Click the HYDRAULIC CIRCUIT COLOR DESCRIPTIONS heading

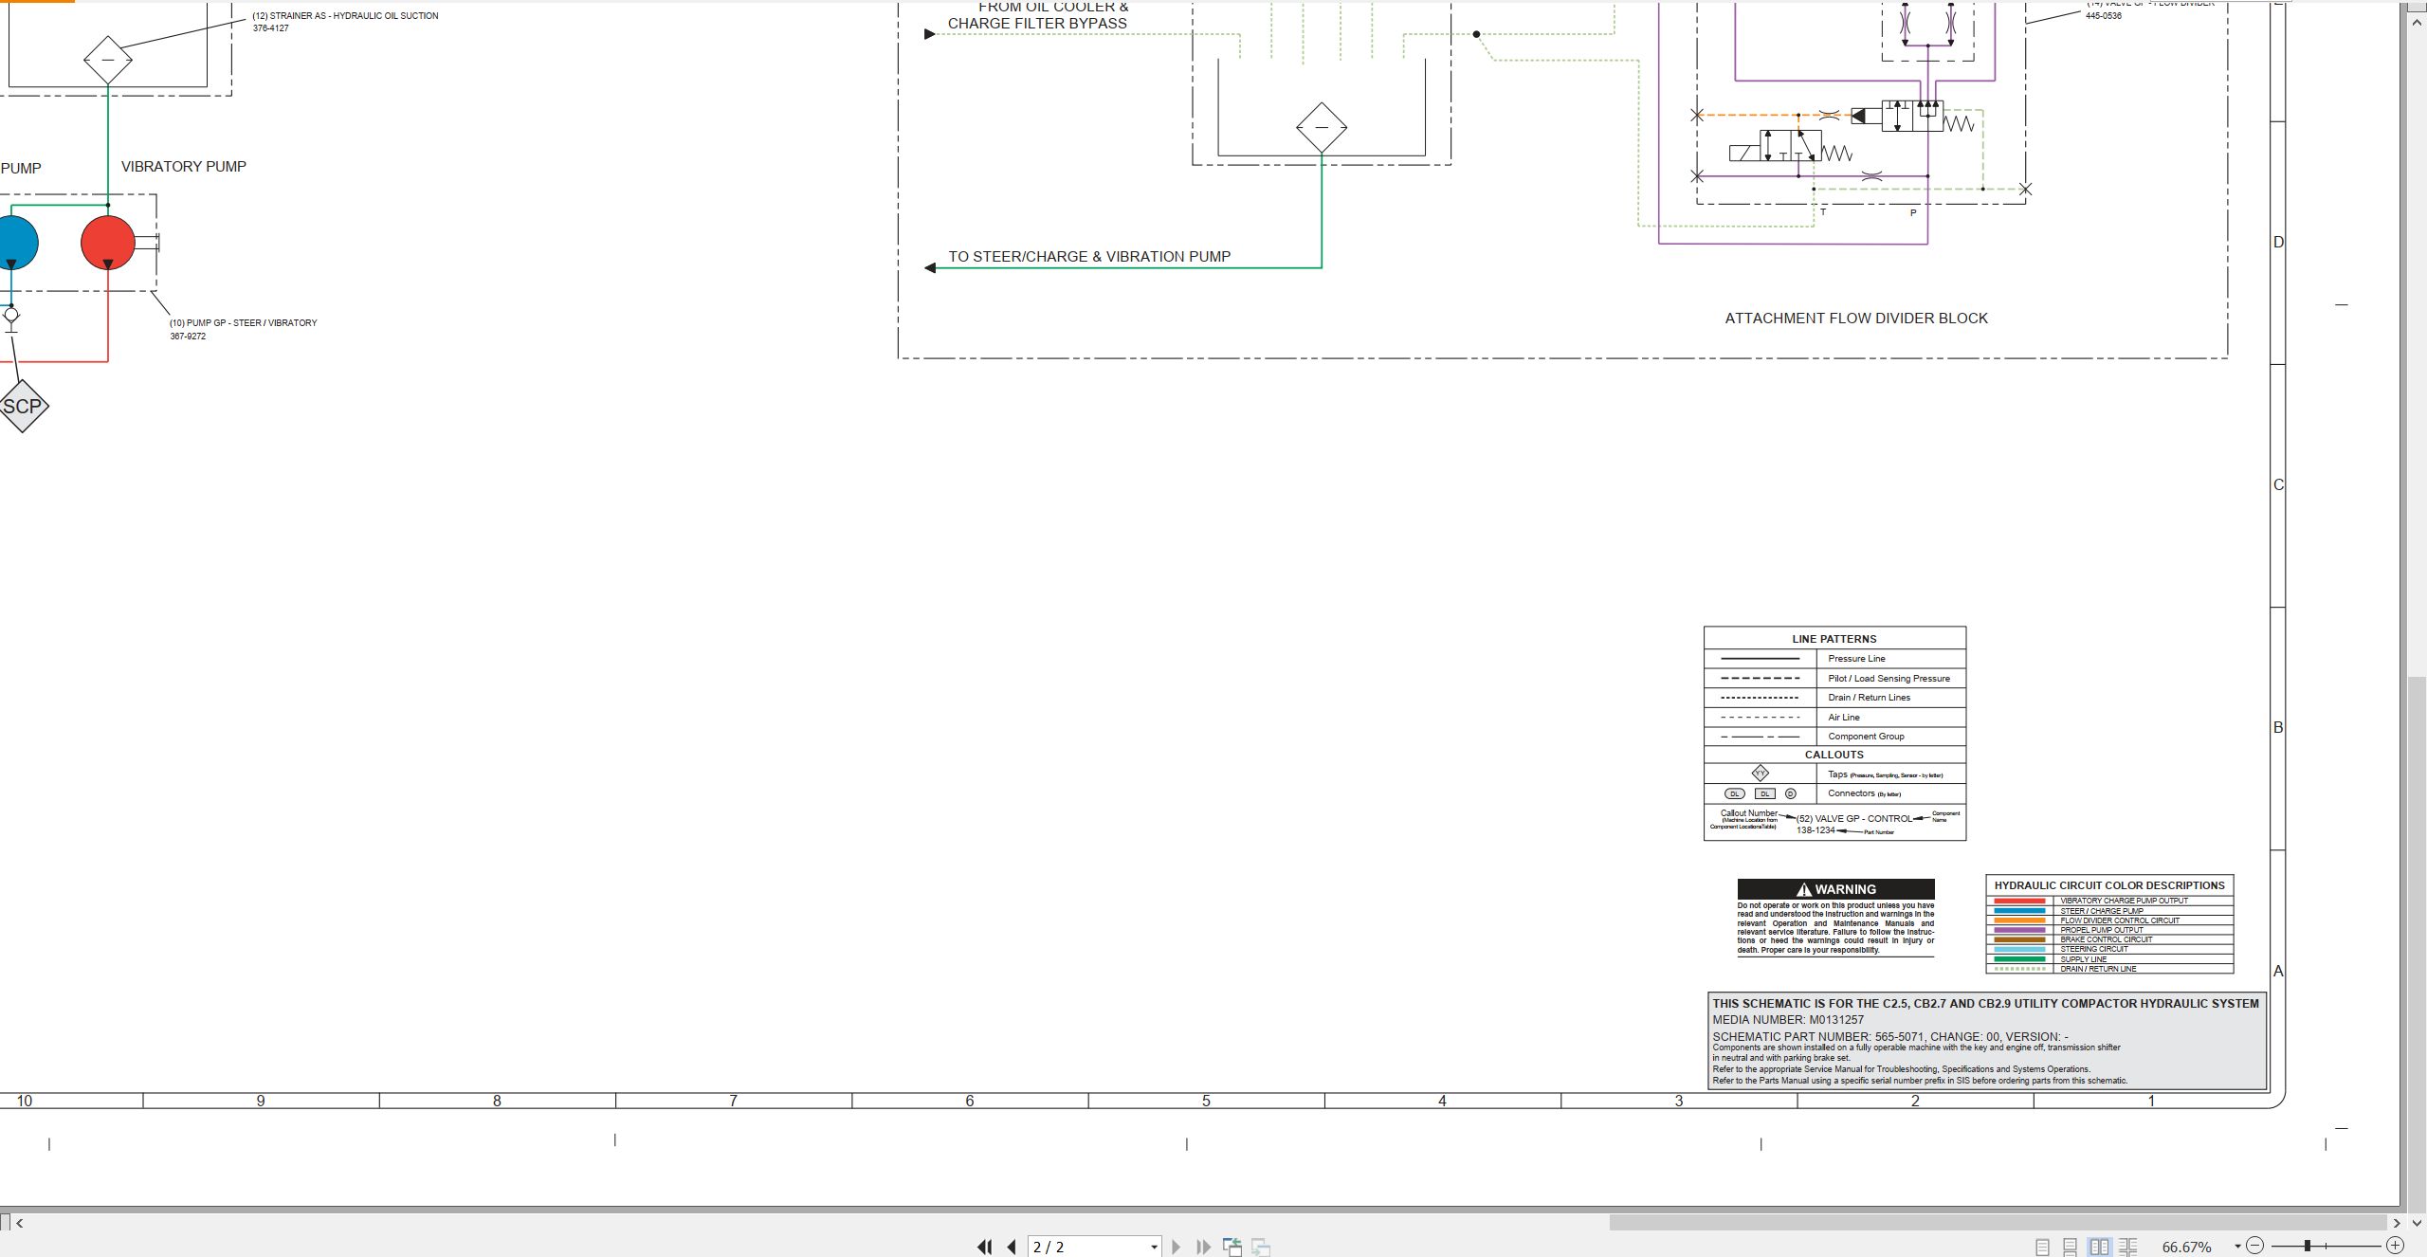pos(2109,885)
